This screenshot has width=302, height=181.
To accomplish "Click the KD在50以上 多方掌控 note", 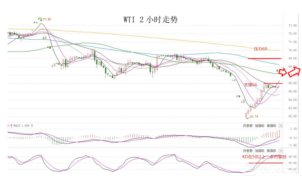I will [x=264, y=157].
